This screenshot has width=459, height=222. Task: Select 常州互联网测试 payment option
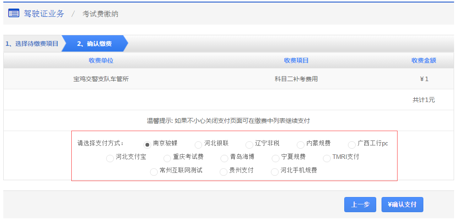click(154, 172)
